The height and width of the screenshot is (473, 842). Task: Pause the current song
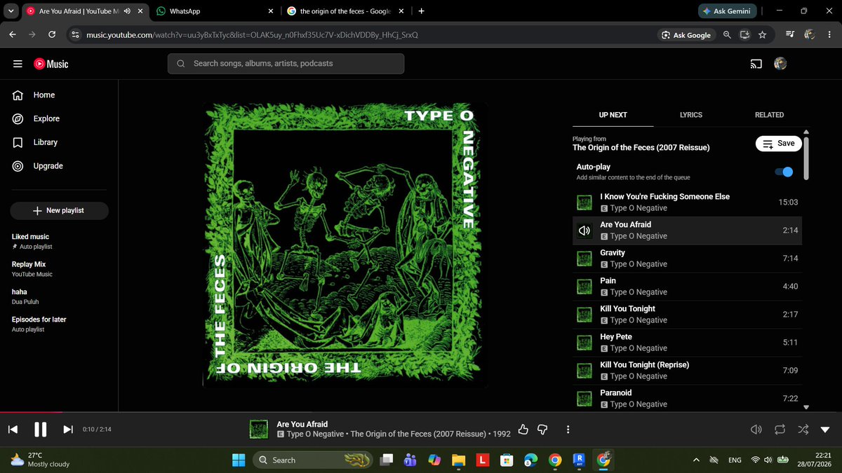41,430
